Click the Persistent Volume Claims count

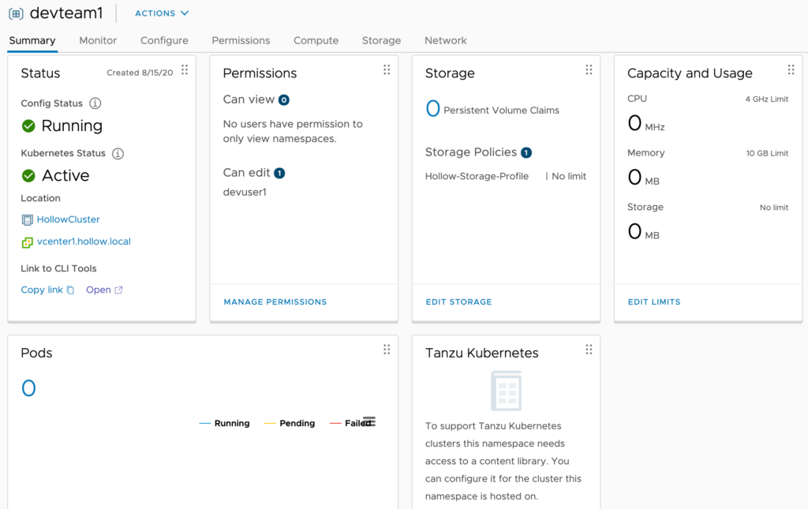pyautogui.click(x=432, y=109)
